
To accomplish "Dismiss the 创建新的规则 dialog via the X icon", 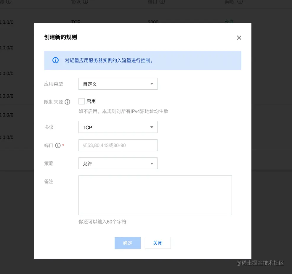I will (239, 38).
